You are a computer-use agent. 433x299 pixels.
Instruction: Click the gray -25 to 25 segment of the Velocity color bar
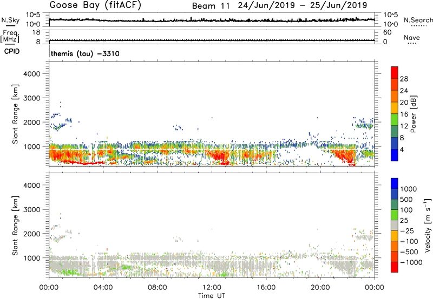point(395,225)
